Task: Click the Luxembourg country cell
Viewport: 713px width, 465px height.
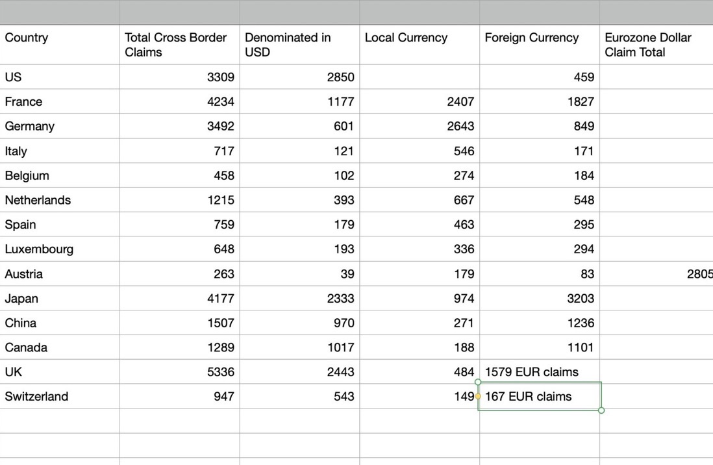Action: (x=60, y=249)
